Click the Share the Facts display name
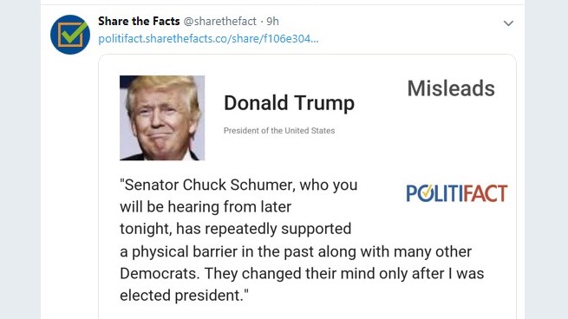 [x=139, y=22]
